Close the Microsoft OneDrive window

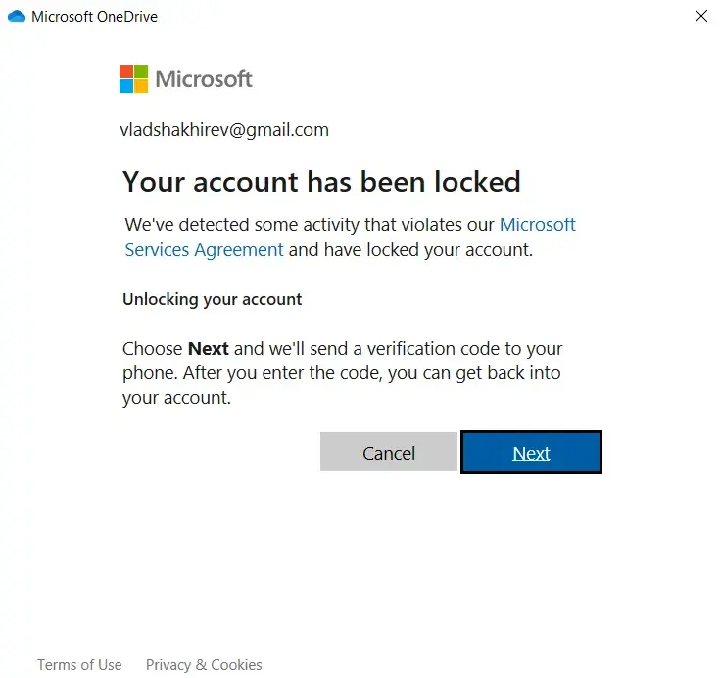700,17
